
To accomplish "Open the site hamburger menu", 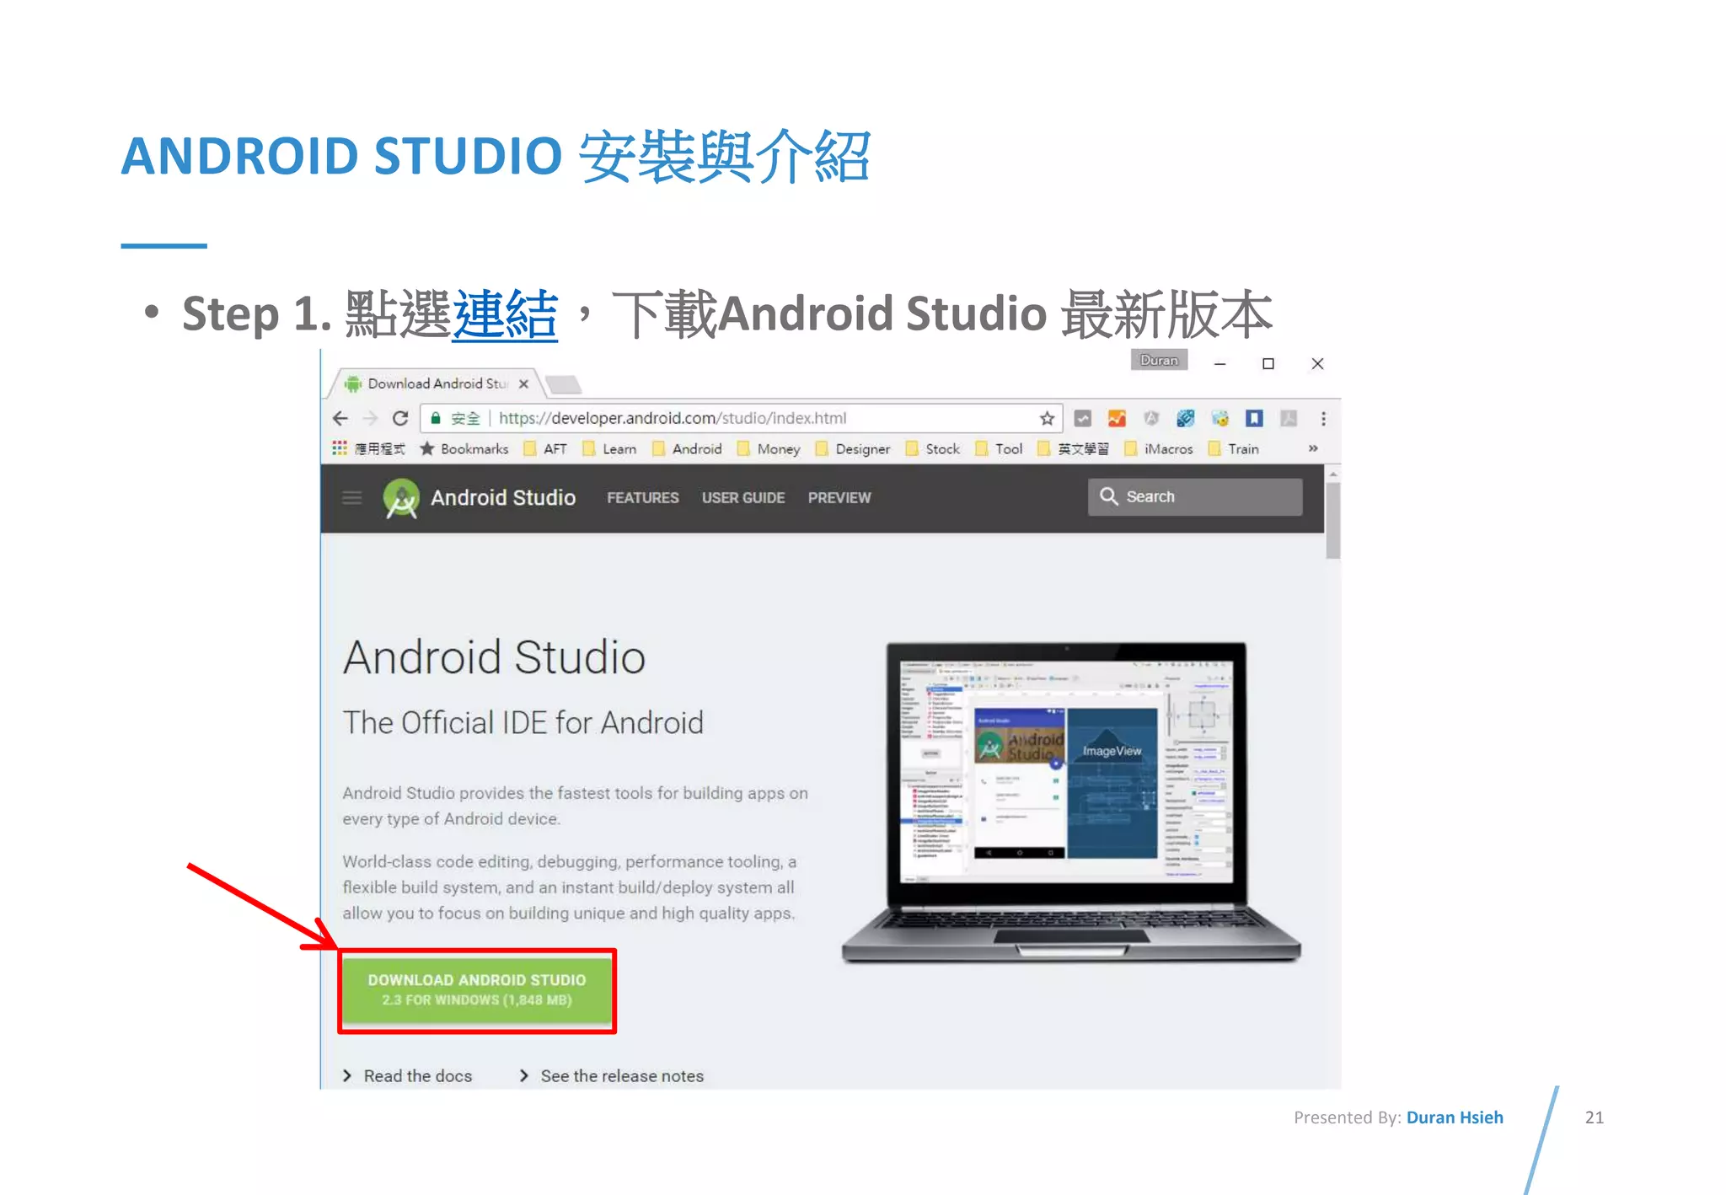I will pyautogui.click(x=352, y=497).
